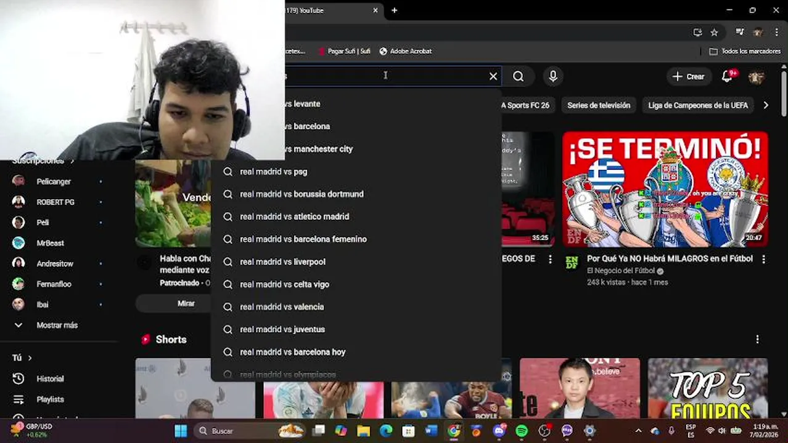Screen dimensions: 788x443
Task: Open Chrome media controls icon
Action: tap(739, 33)
